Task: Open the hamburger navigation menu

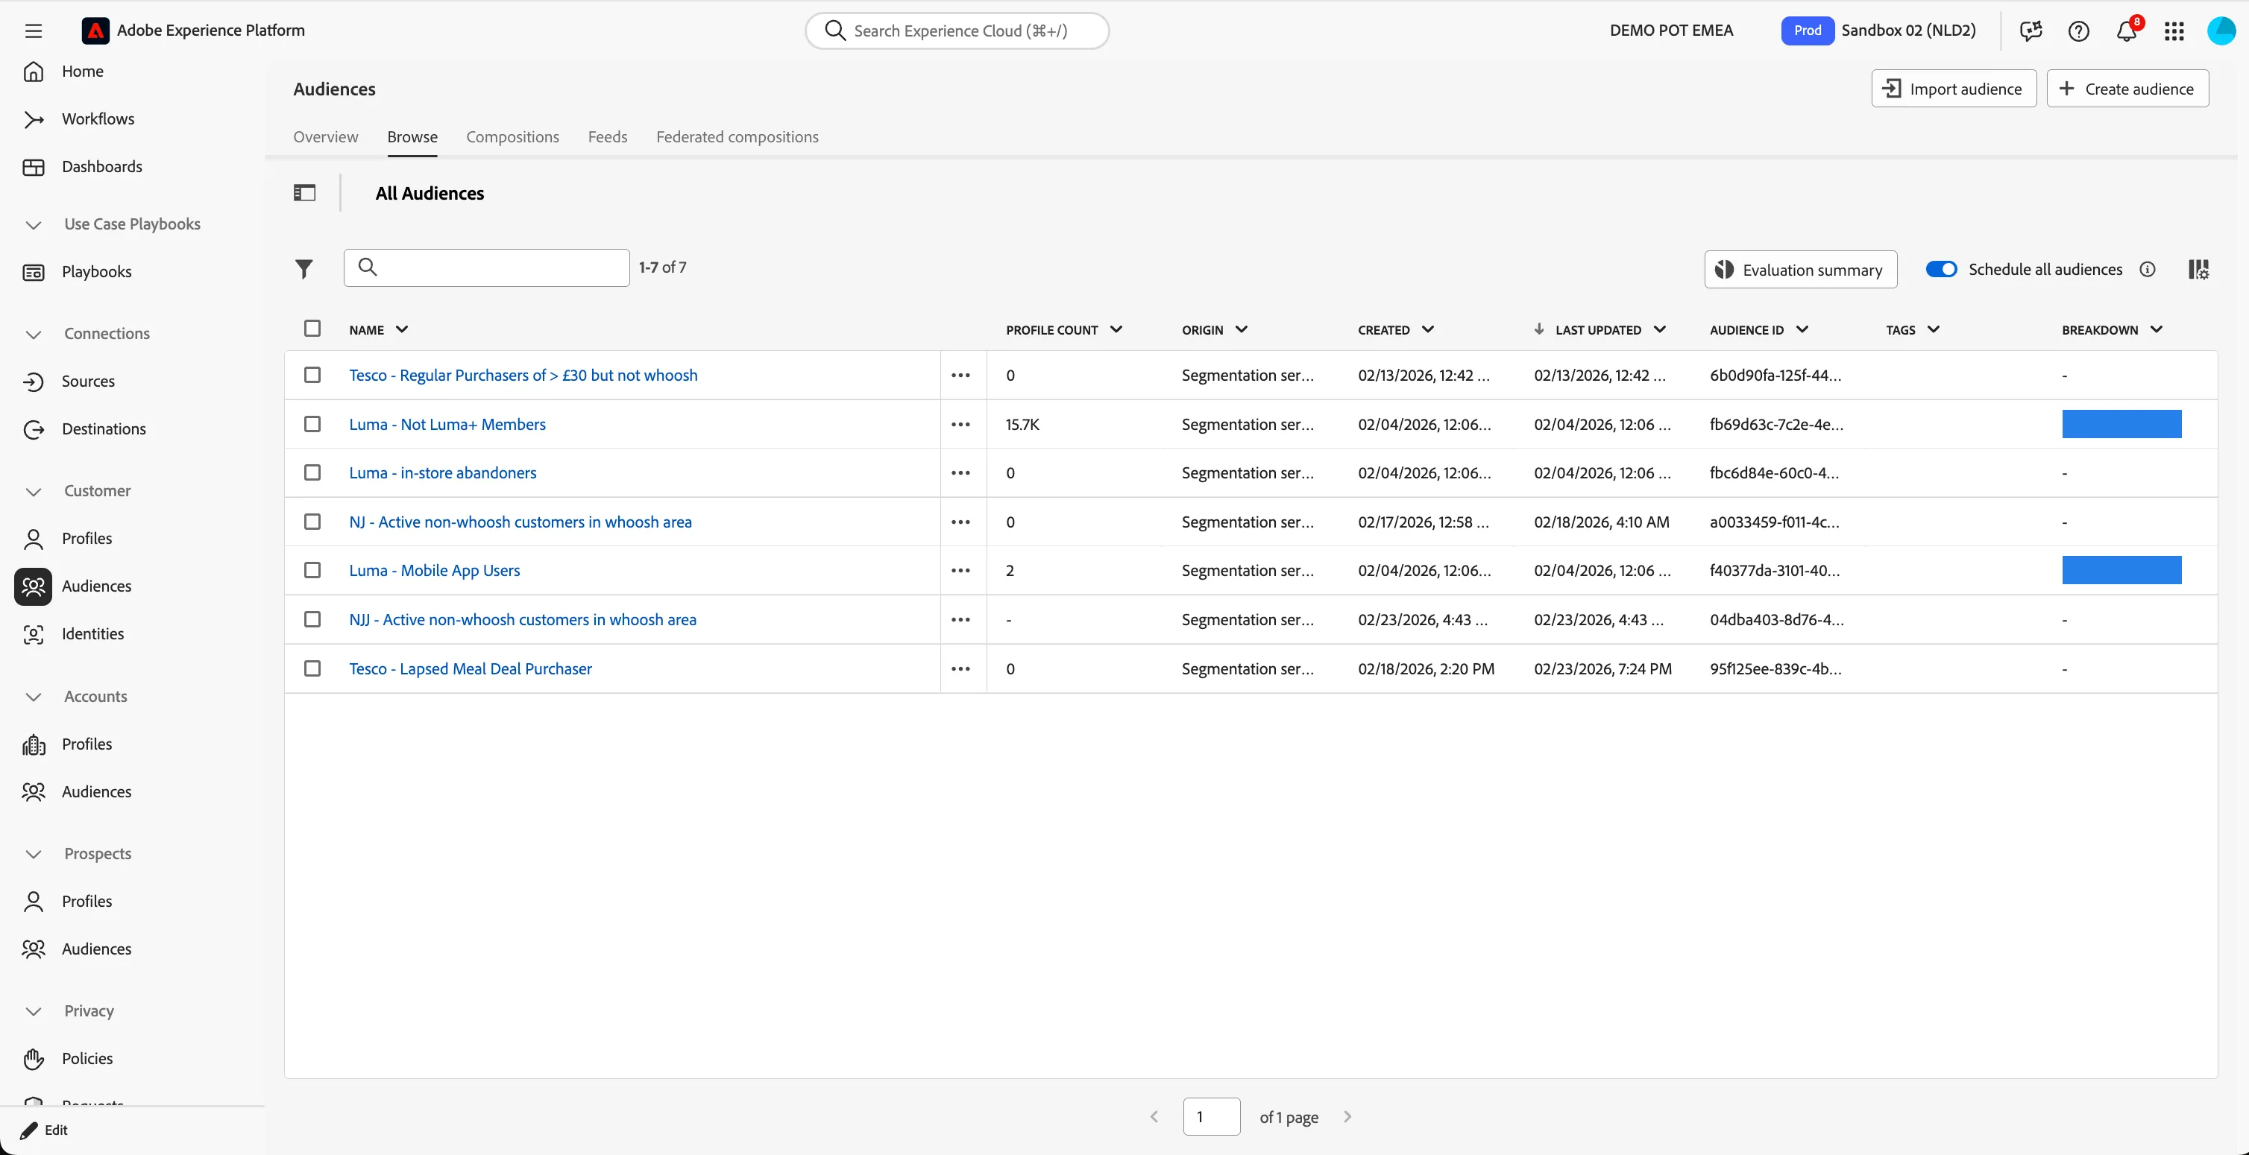Action: point(33,31)
